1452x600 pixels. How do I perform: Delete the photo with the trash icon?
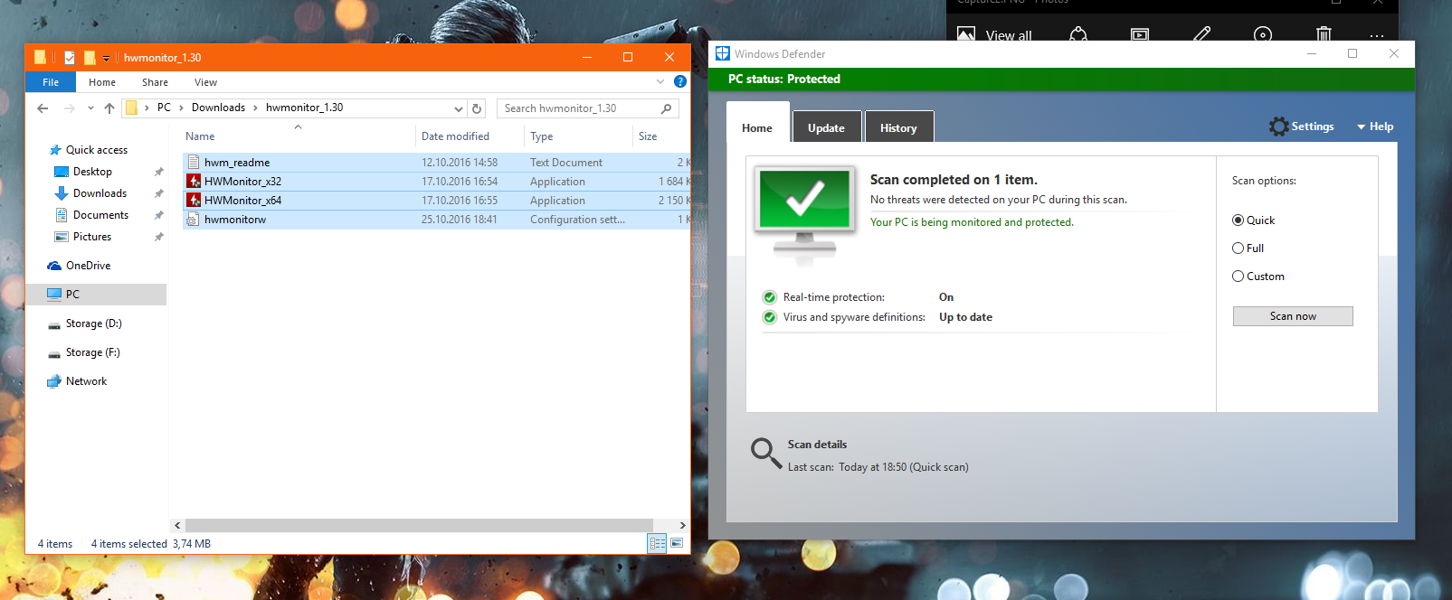[1324, 34]
